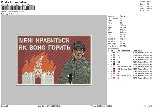
Task: Select the Max Stitch value 10.0 mm
Action: [123, 39]
